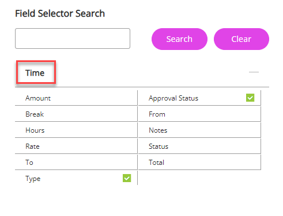Select the Approval Status field label

point(173,98)
